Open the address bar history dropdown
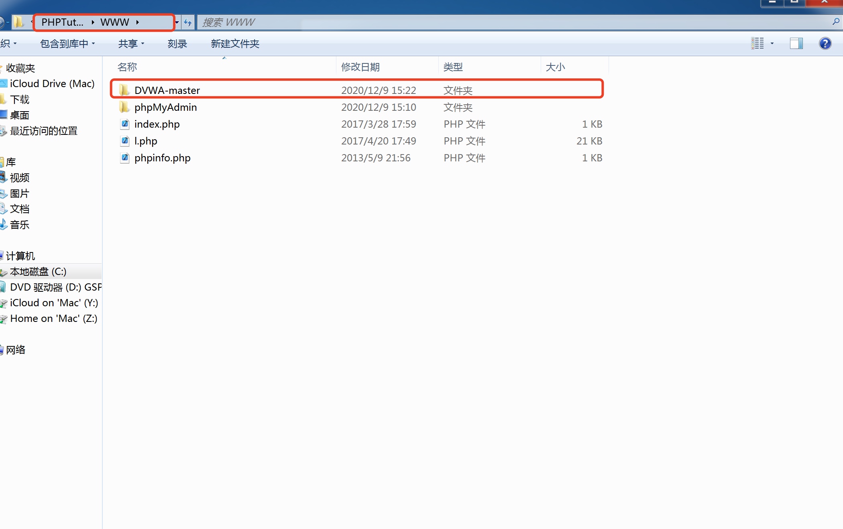The height and width of the screenshot is (529, 843). 177,22
